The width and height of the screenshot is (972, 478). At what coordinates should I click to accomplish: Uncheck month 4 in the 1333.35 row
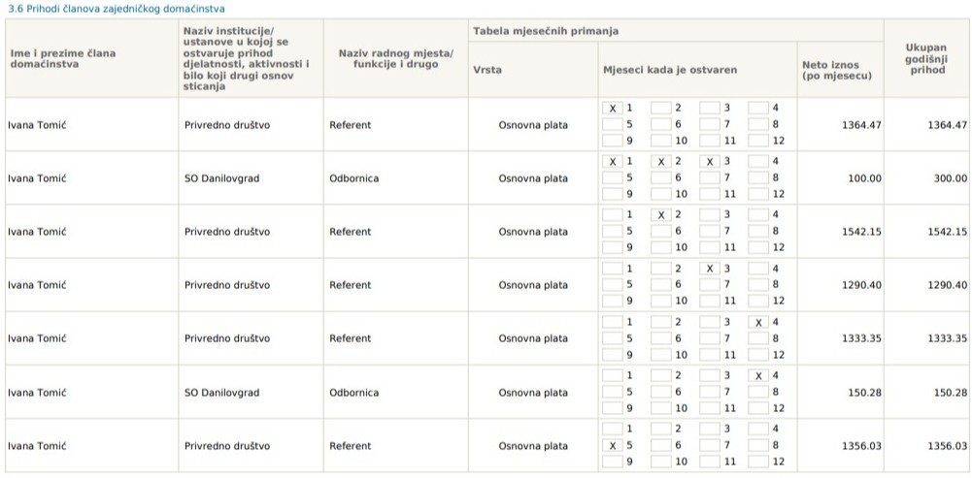coord(757,322)
